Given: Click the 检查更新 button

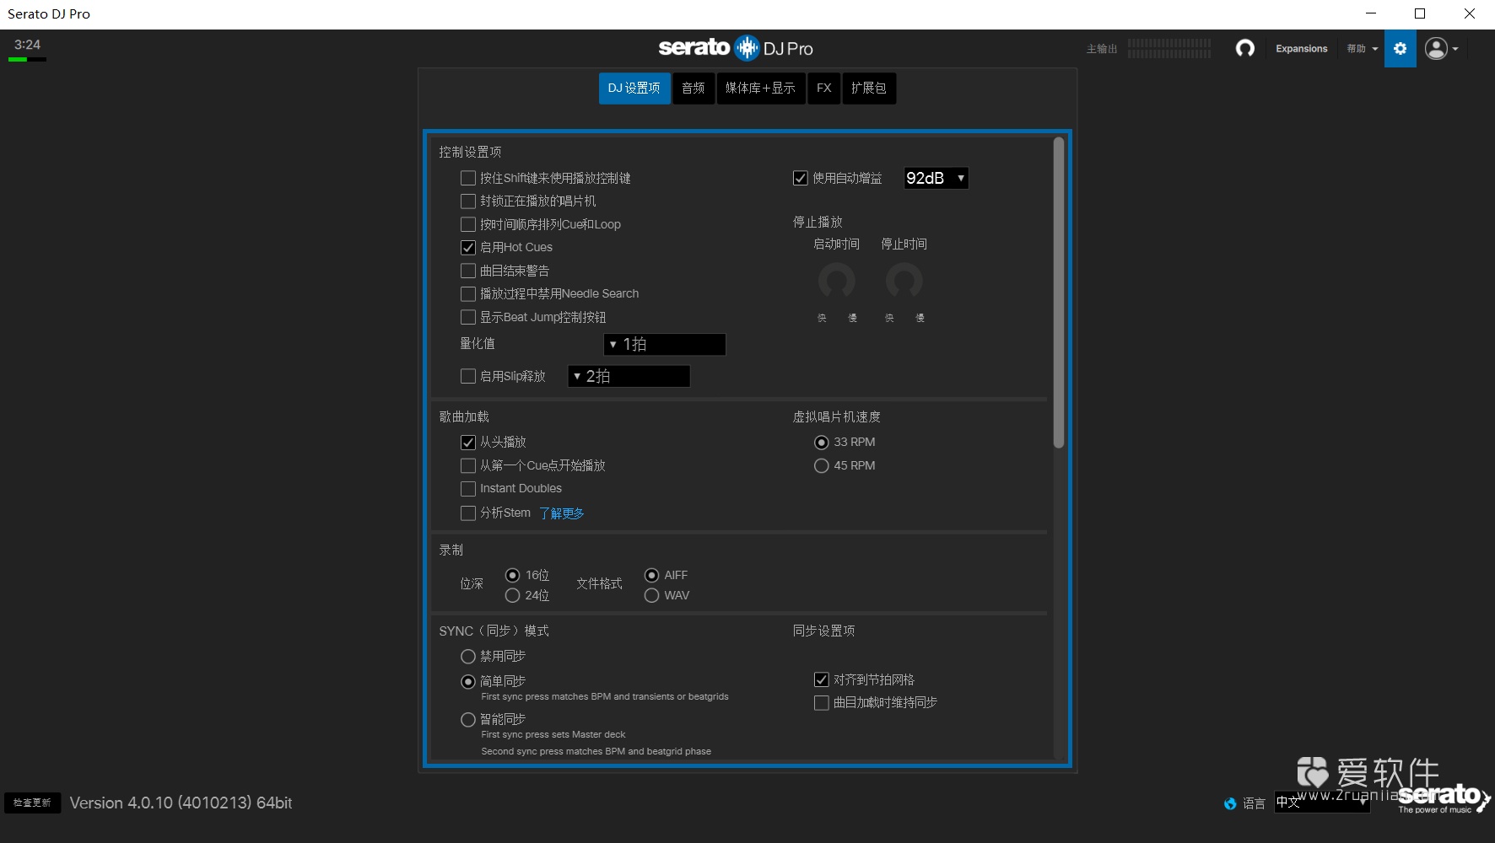Looking at the screenshot, I should coord(32,803).
